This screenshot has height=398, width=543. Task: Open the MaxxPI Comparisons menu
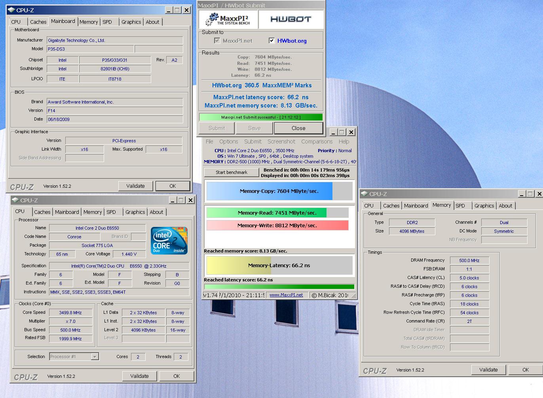tap(317, 141)
